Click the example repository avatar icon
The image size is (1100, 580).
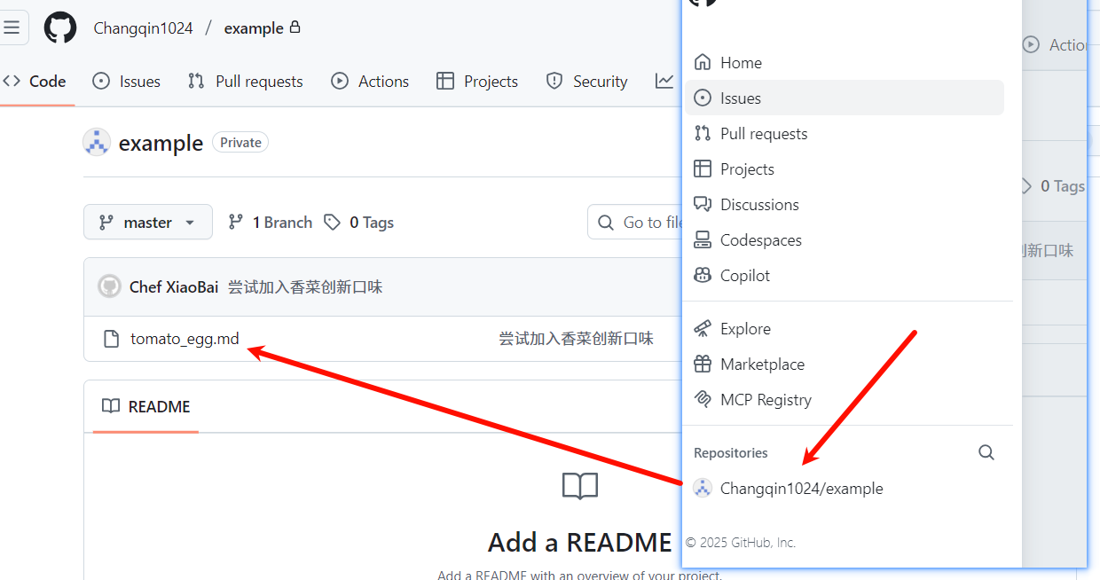[x=97, y=143]
